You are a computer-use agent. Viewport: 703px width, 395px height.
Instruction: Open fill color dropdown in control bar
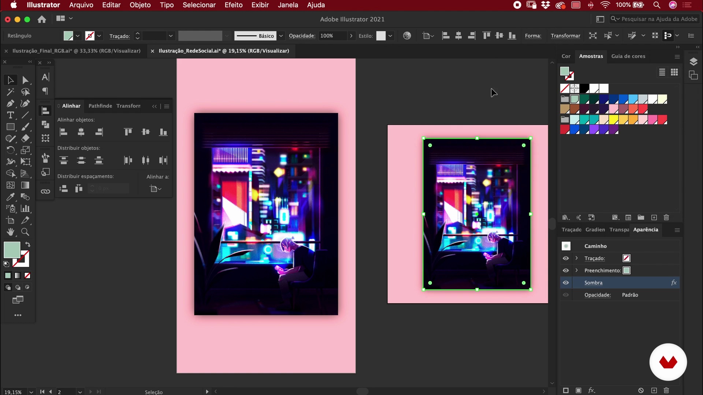78,36
